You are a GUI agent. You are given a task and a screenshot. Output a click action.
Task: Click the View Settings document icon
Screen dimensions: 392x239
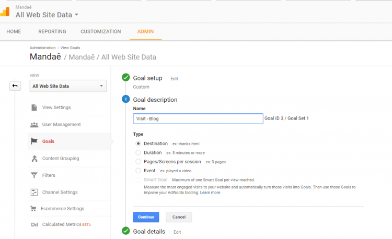click(34, 107)
